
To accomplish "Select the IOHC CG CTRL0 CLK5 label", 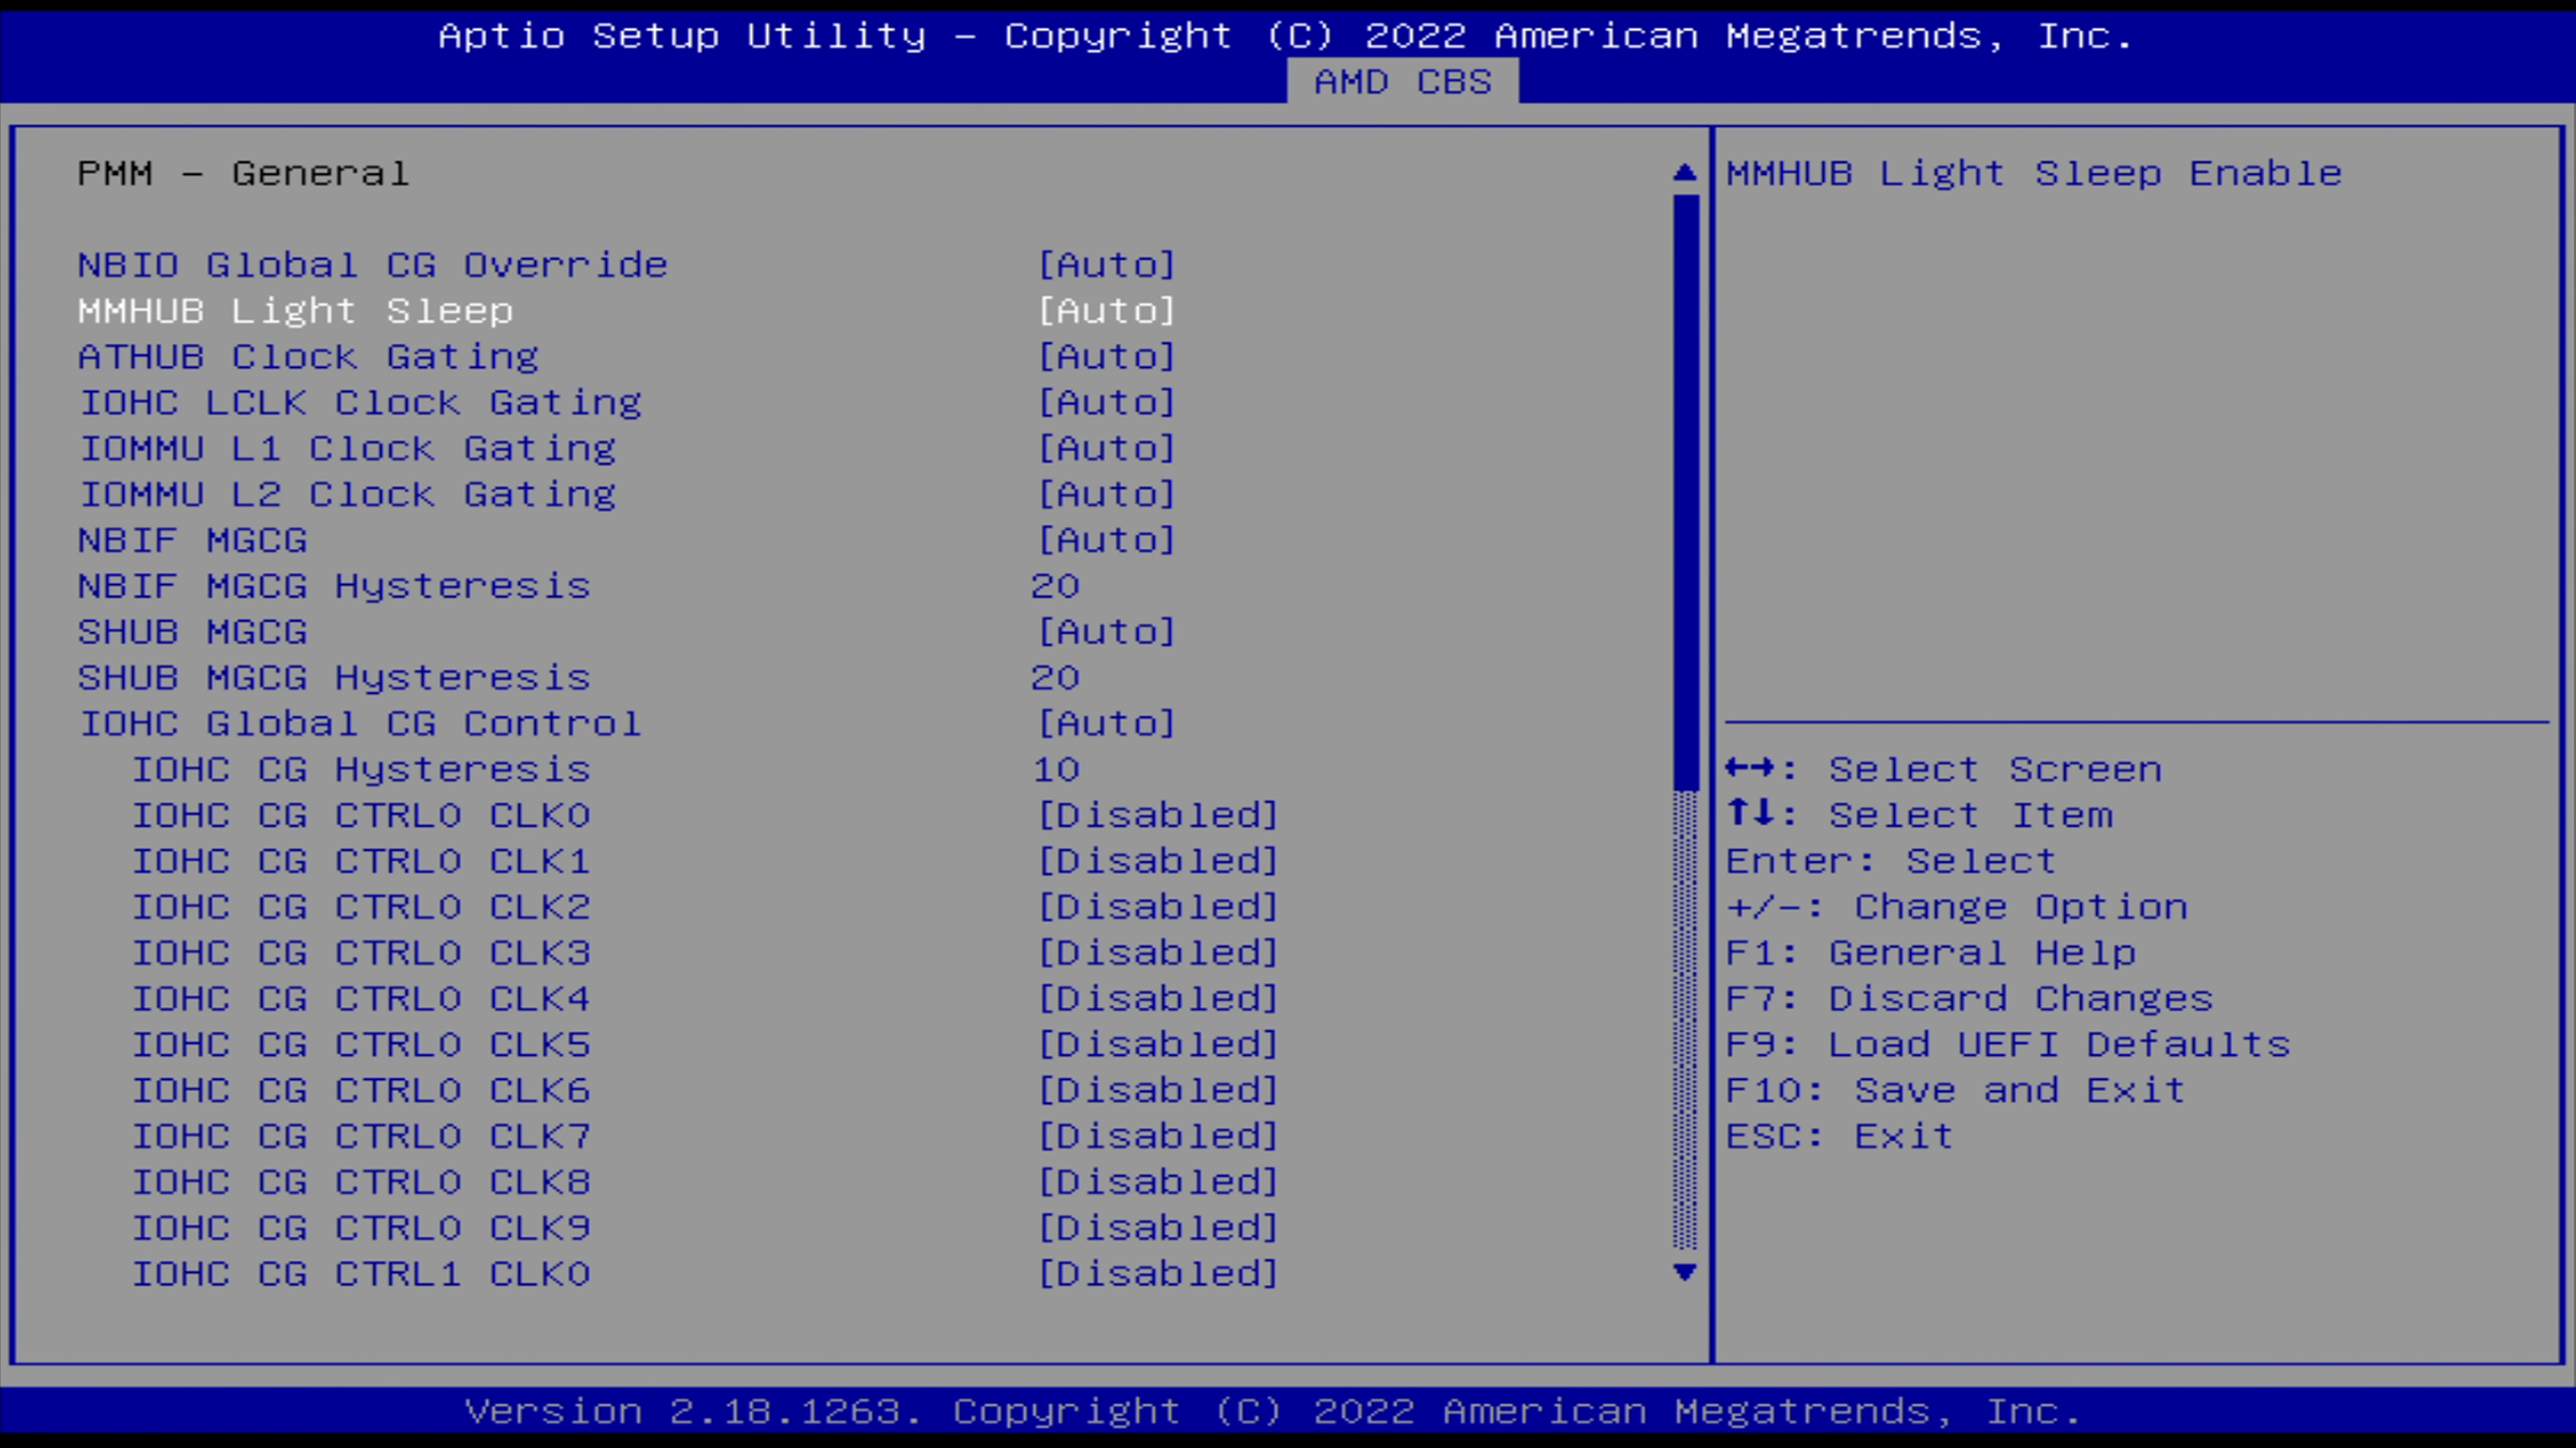I will pyautogui.click(x=361, y=1045).
